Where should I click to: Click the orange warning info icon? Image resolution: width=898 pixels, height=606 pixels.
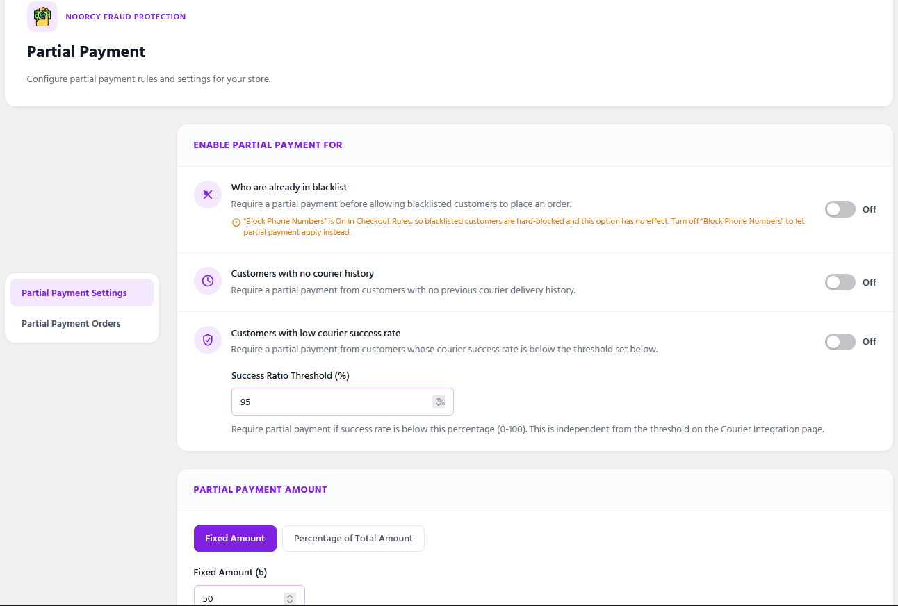[x=236, y=222]
